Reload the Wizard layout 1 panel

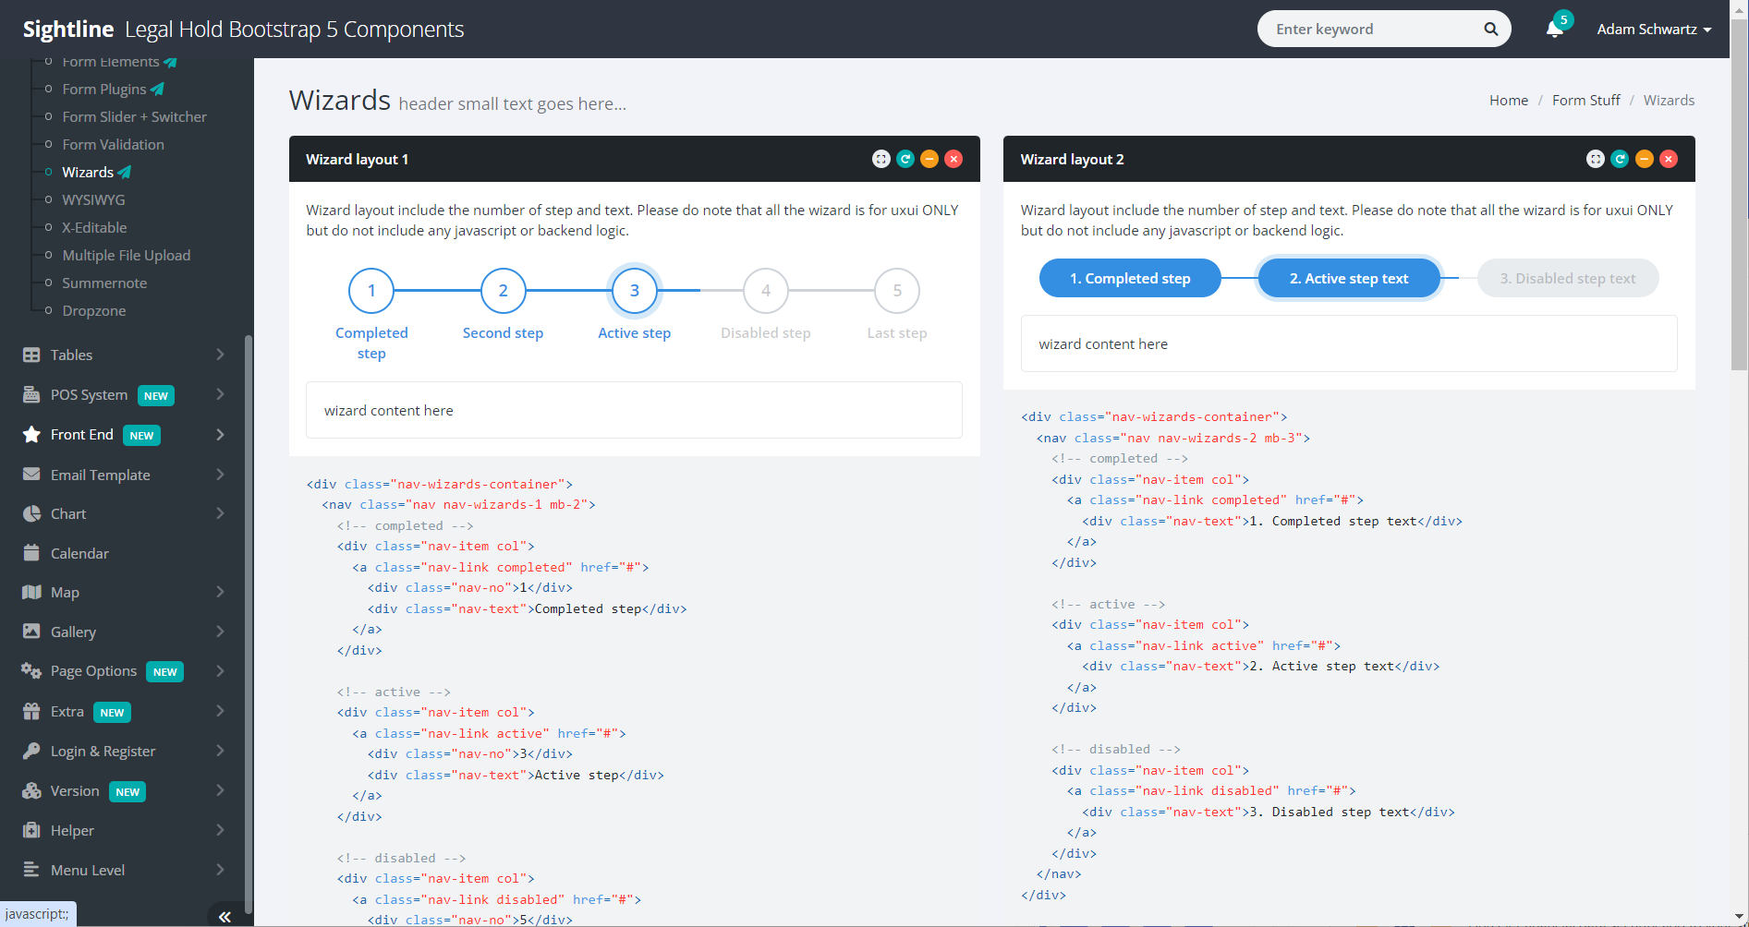pos(905,159)
